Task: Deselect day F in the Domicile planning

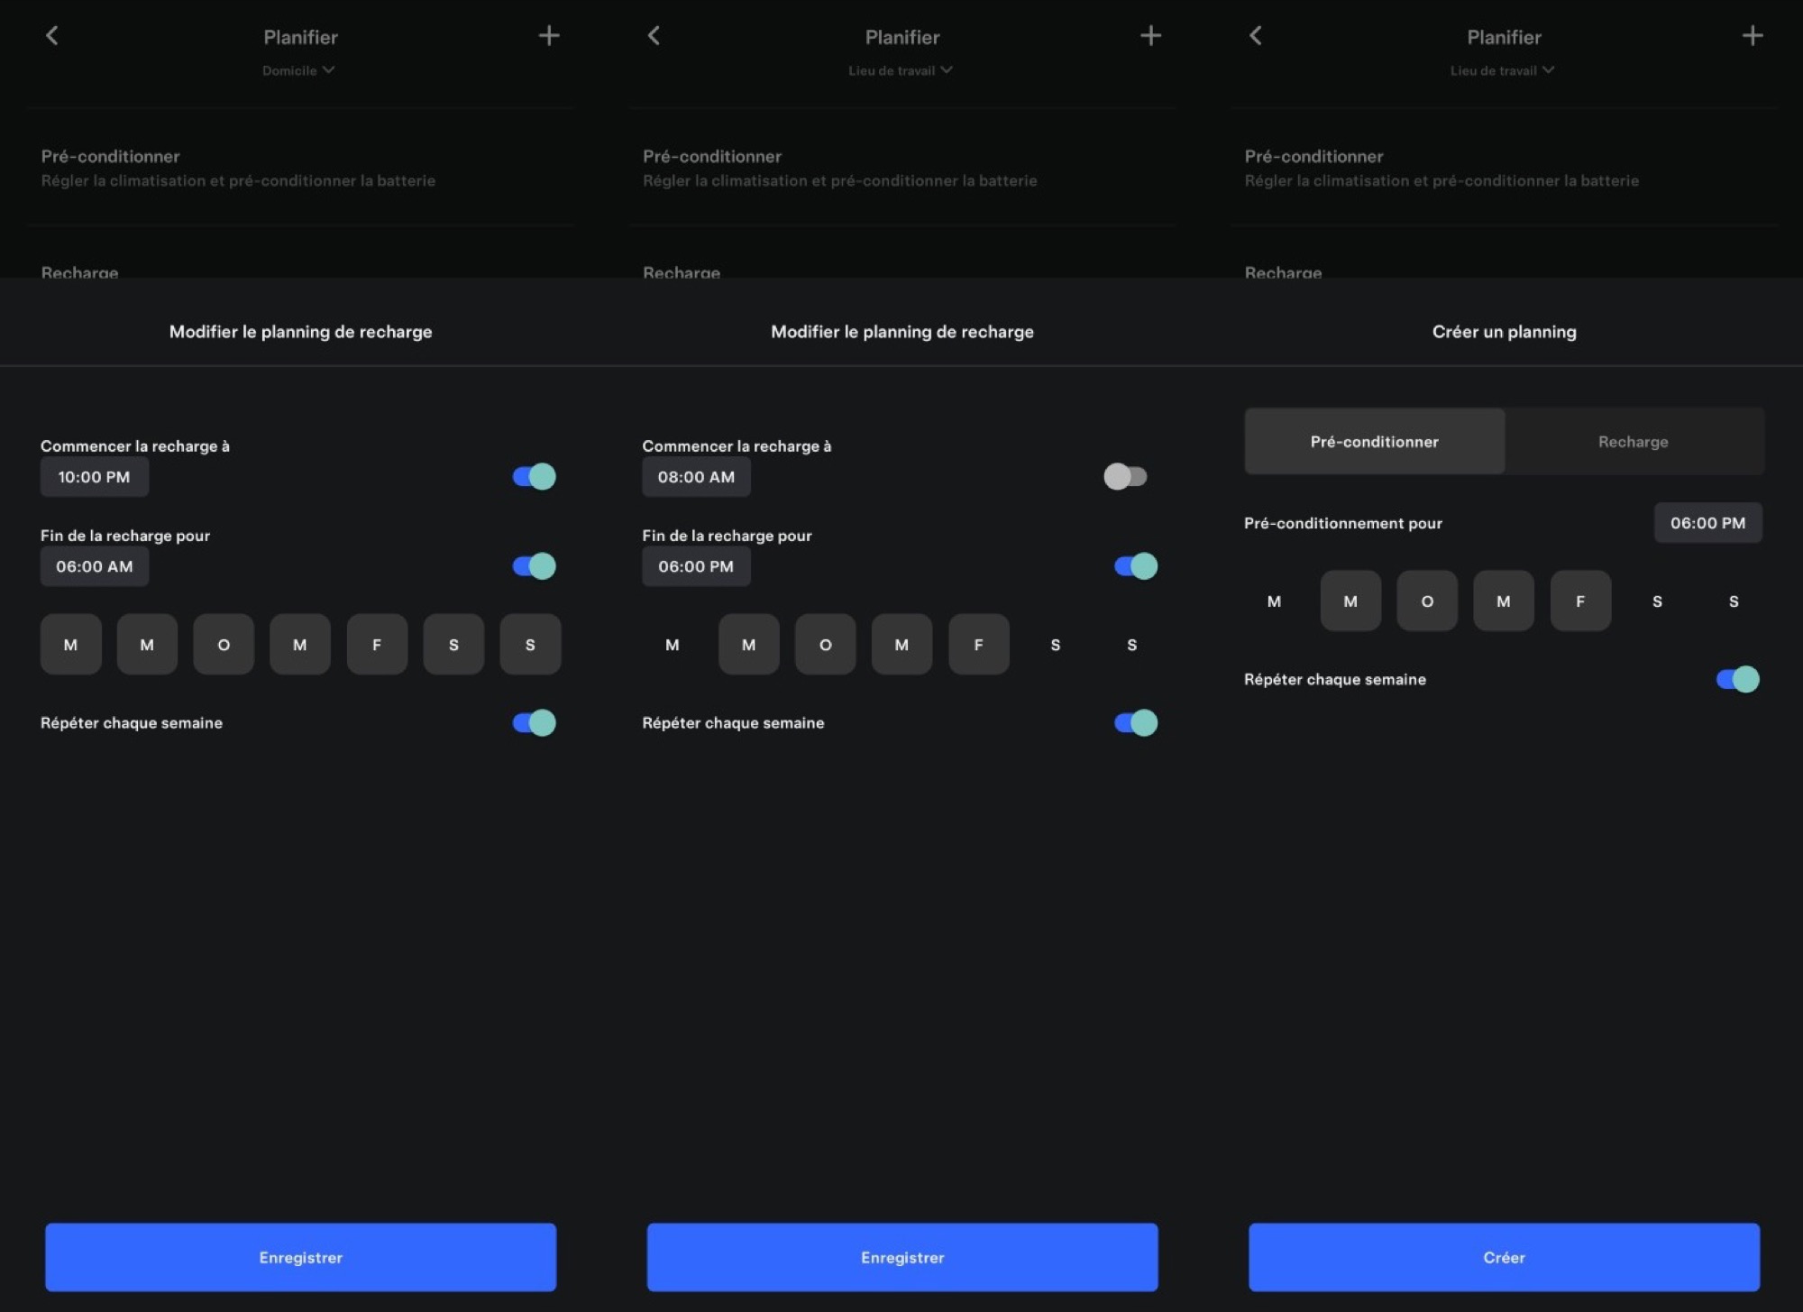Action: [x=377, y=645]
